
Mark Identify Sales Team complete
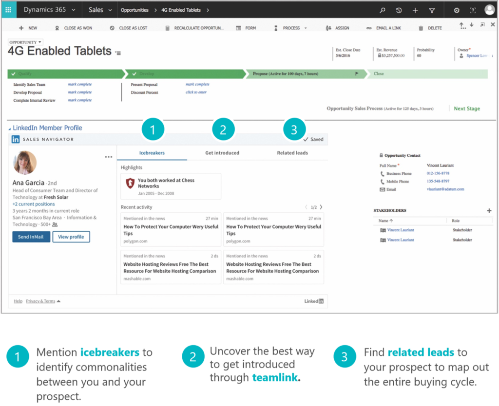point(80,84)
